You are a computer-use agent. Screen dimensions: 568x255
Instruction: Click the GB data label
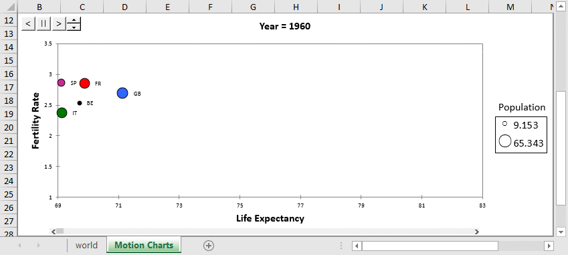[x=137, y=94]
